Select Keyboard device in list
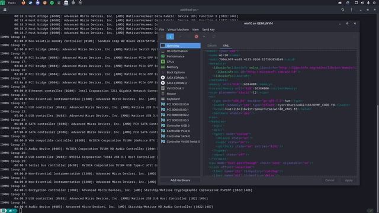This screenshot has width=379, height=213. [180, 99]
